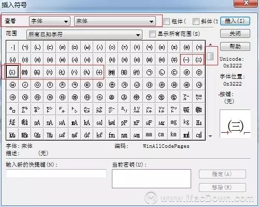
Task: Choose the parenthesized 六 symbol
Action: tap(50, 72)
